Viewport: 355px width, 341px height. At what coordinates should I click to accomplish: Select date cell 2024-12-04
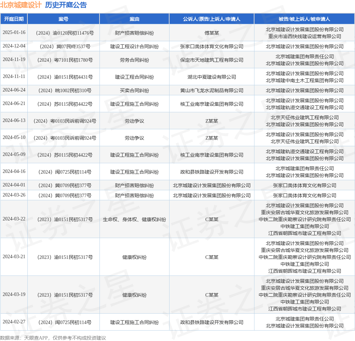(14, 46)
